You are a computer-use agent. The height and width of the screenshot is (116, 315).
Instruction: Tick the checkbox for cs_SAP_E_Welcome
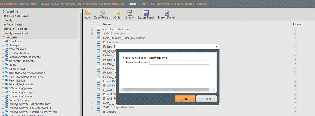(92, 29)
